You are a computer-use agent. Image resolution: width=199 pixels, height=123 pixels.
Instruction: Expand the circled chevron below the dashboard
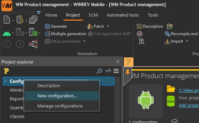tap(175, 121)
